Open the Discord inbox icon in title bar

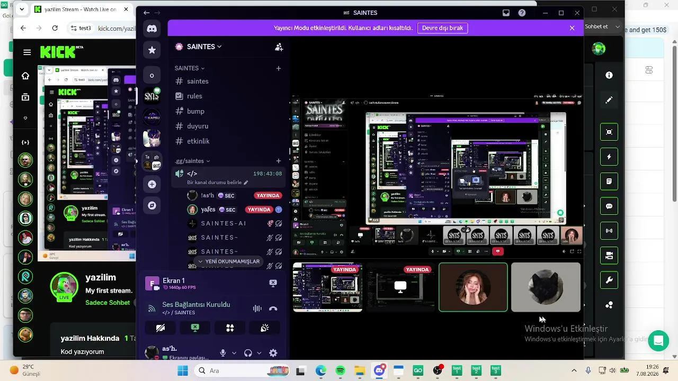point(506,13)
